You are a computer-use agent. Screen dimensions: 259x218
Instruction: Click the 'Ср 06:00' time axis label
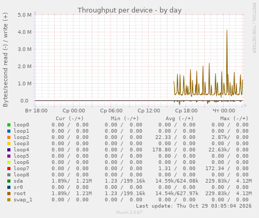tap(112, 111)
